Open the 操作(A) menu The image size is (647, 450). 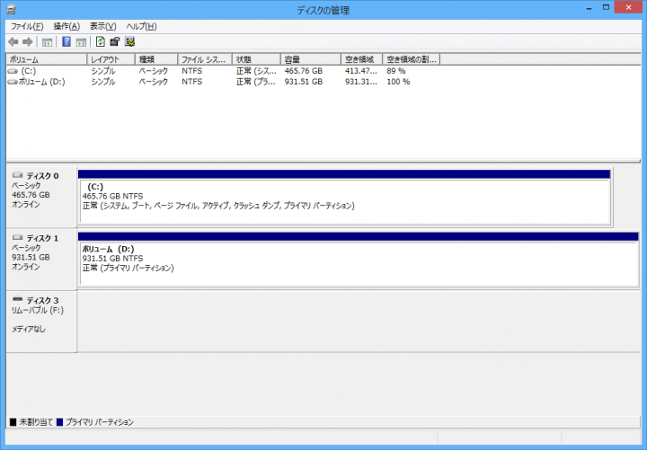click(x=66, y=26)
